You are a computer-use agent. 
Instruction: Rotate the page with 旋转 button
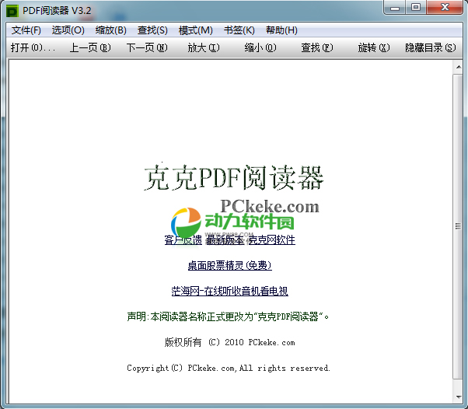(x=373, y=48)
